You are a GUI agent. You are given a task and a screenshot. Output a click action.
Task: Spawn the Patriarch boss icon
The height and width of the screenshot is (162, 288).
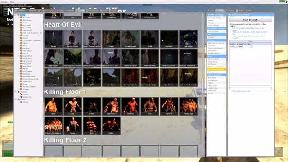click(169, 106)
